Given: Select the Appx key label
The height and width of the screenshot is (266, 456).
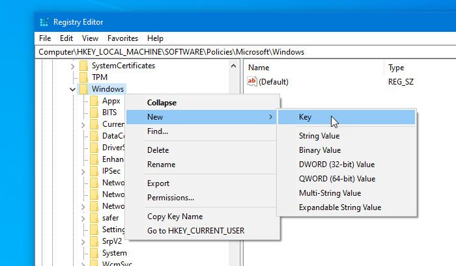Looking at the screenshot, I should point(111,101).
